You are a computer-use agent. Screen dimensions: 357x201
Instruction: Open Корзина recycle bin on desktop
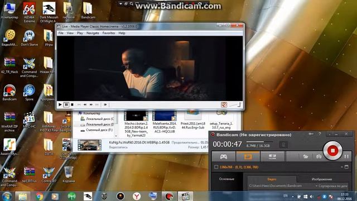(68, 174)
